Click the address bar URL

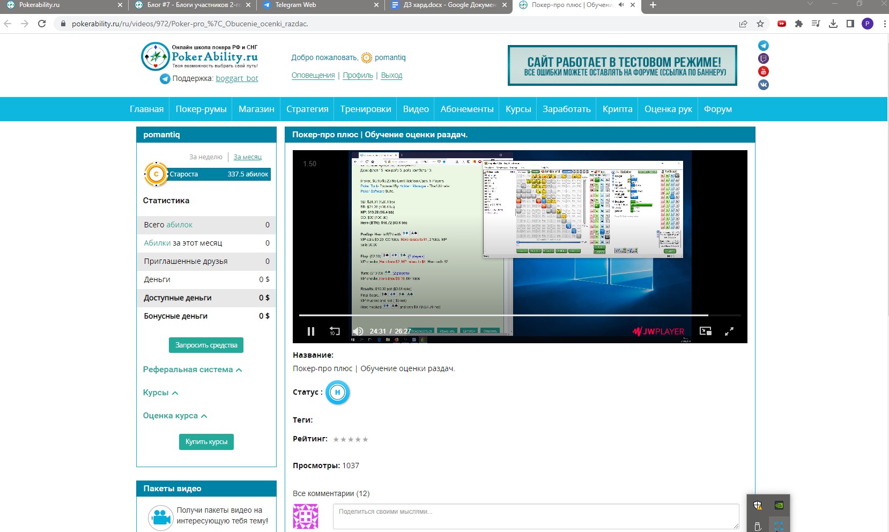pos(190,24)
